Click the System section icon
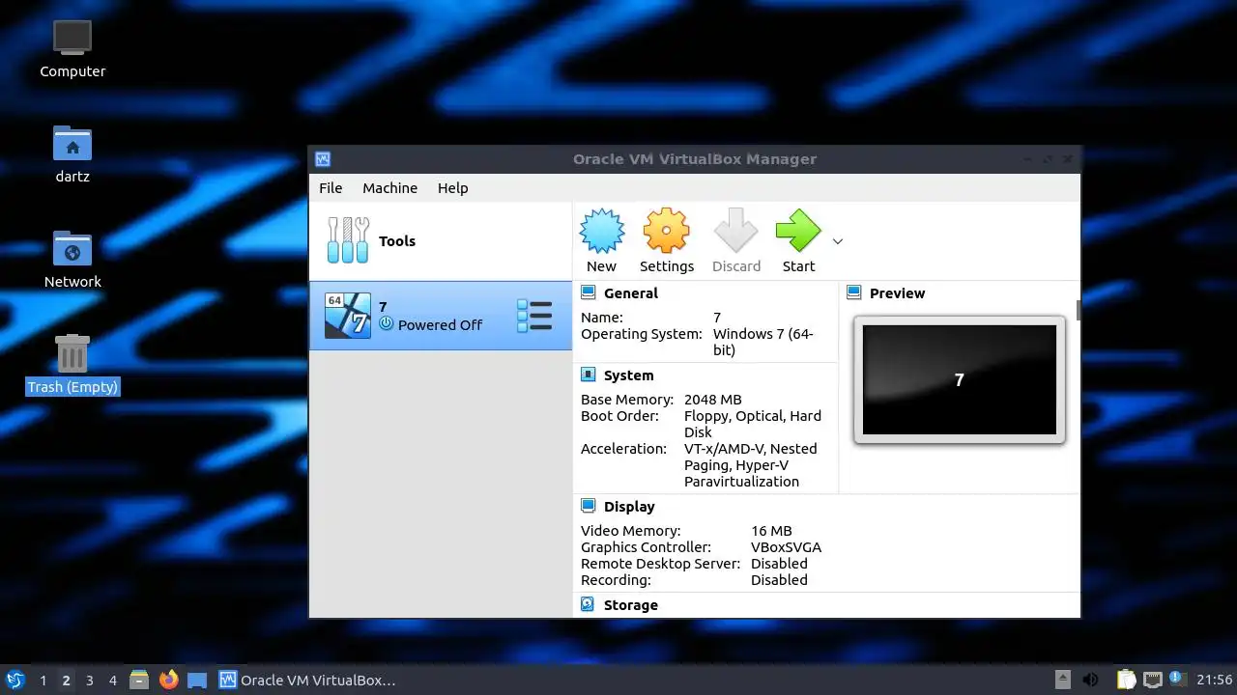 point(588,375)
